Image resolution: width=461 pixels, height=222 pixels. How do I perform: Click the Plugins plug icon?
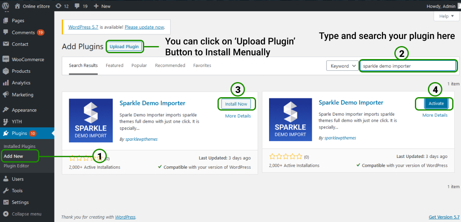click(x=6, y=134)
